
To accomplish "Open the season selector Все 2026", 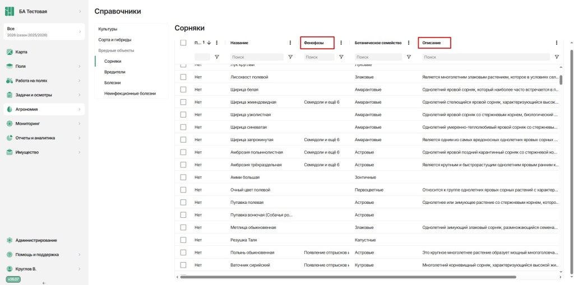I will 44,31.
